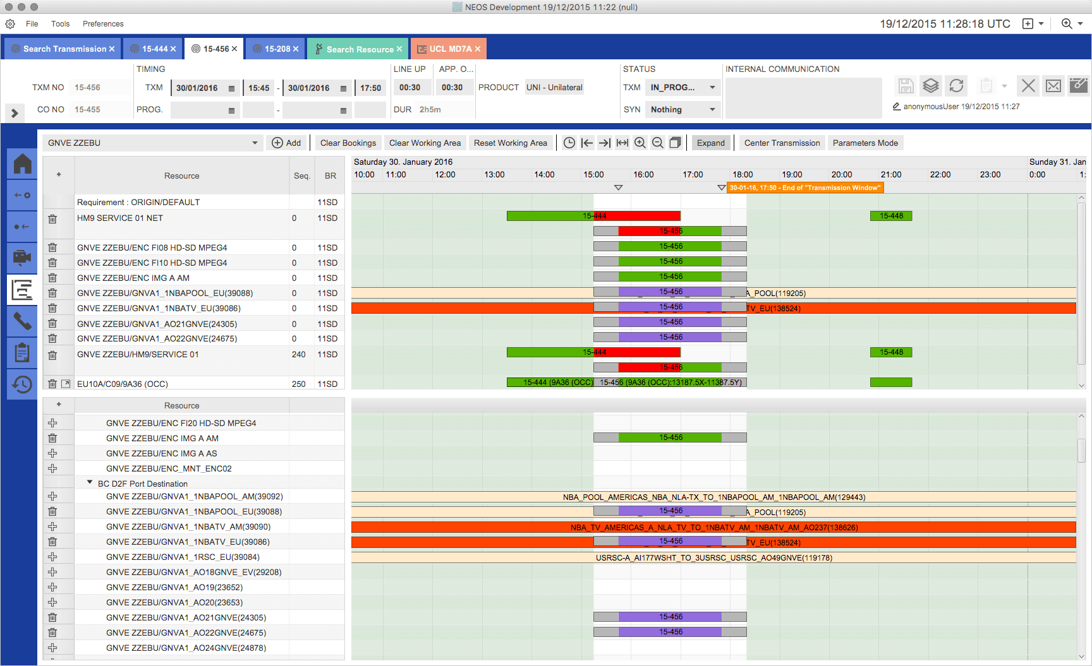The height and width of the screenshot is (666, 1092).
Task: Switch to the UCL MD7A tab
Action: (449, 49)
